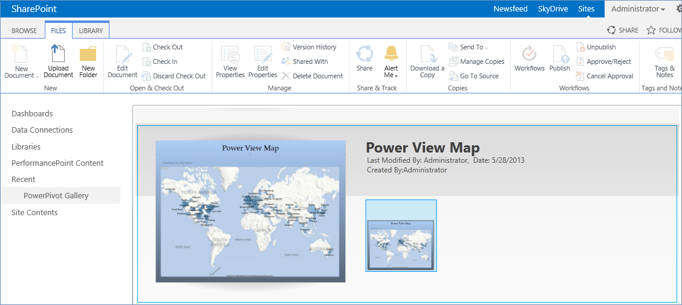Create a New Folder

click(88, 61)
